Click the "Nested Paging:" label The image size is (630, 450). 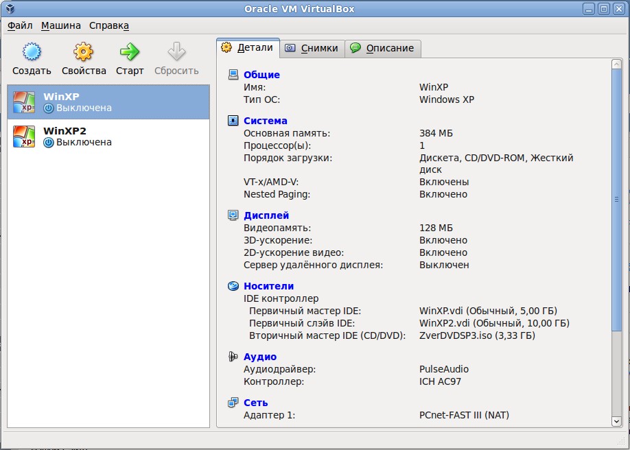pyautogui.click(x=277, y=194)
